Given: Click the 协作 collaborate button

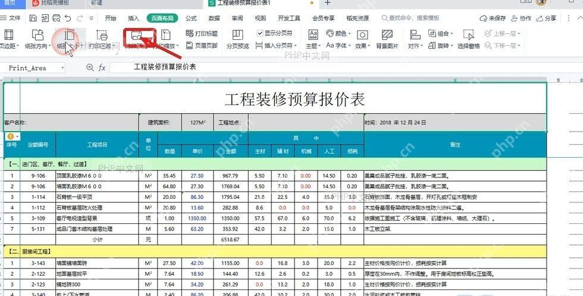Looking at the screenshot, I should point(521,18).
